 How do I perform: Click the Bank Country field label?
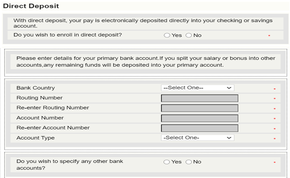36,88
